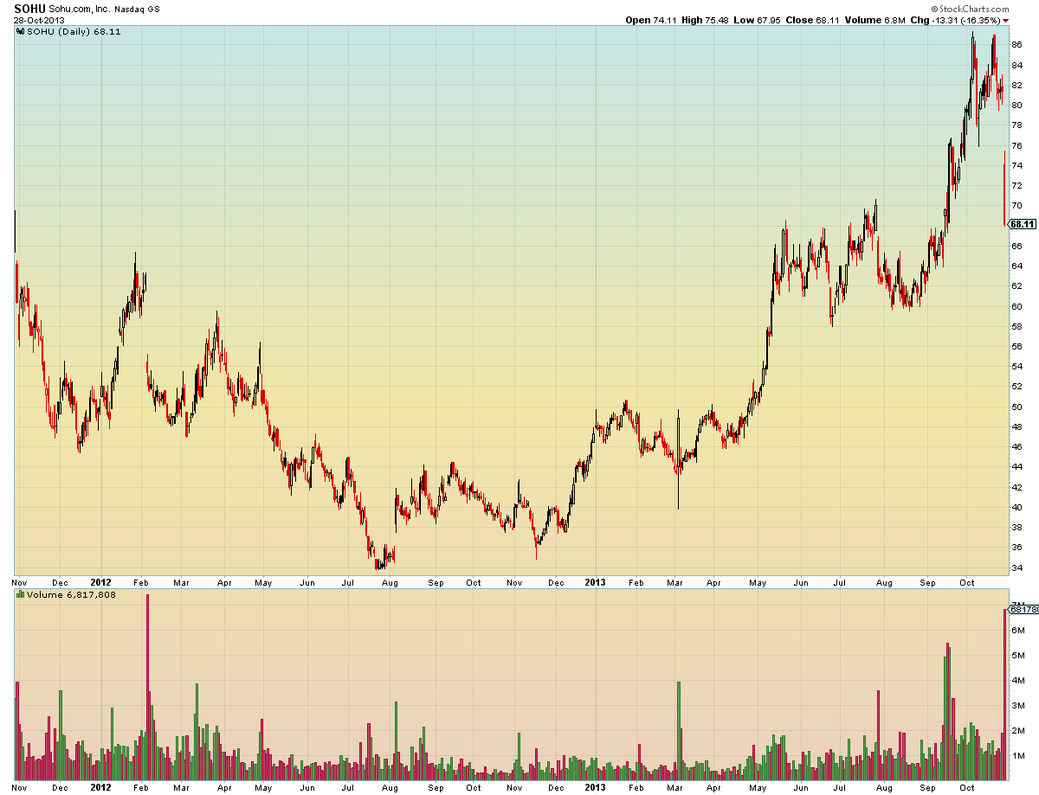Click the 42 price axis label
This screenshot has width=1039, height=795.
click(x=1017, y=487)
